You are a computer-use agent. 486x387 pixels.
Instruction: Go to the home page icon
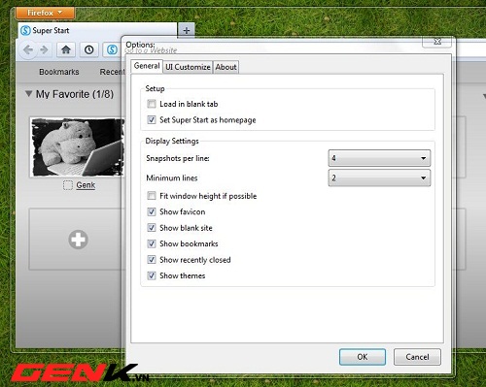click(x=66, y=49)
